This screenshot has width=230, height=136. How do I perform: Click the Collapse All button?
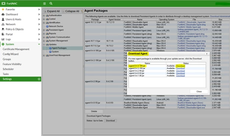(x=71, y=11)
